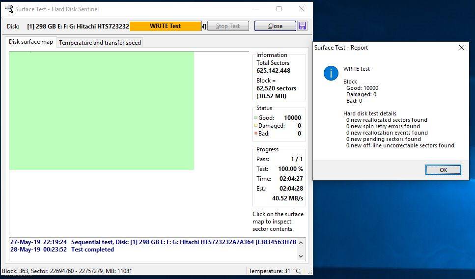Switch to Temperature and transfer speed tab

click(100, 43)
